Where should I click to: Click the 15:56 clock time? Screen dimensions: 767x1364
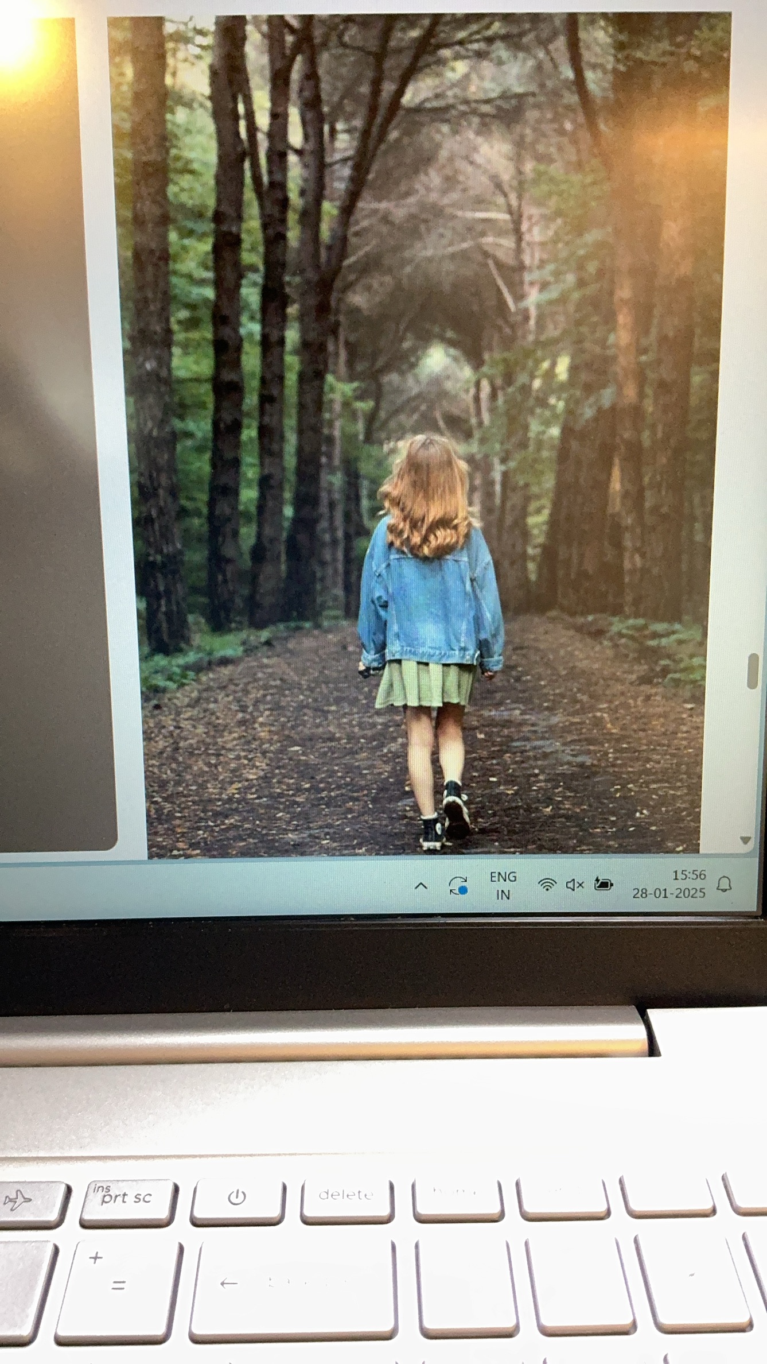688,875
